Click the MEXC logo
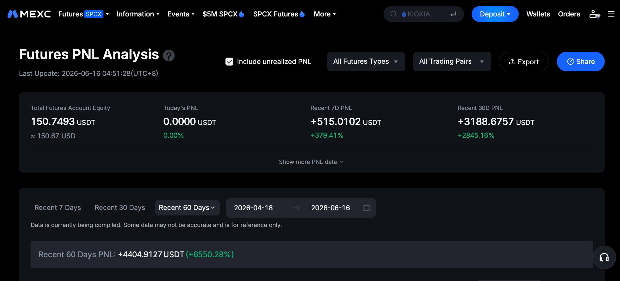 coord(29,14)
